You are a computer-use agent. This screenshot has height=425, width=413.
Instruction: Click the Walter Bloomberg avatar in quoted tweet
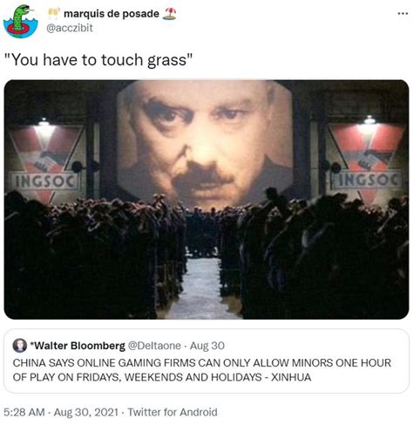[x=20, y=346]
